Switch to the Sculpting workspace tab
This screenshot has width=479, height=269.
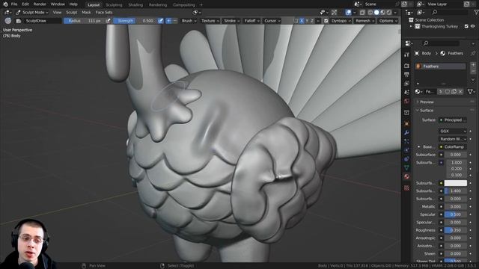(x=114, y=5)
